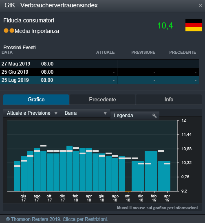Screen dimensions: 205x223
Task: Click the bar above dic 18
Action: (x=141, y=176)
